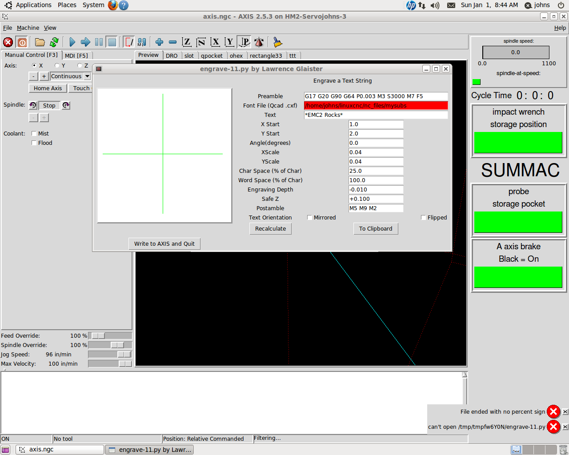Open the volume control in system tray
This screenshot has height=455, width=569.
click(x=435, y=5)
